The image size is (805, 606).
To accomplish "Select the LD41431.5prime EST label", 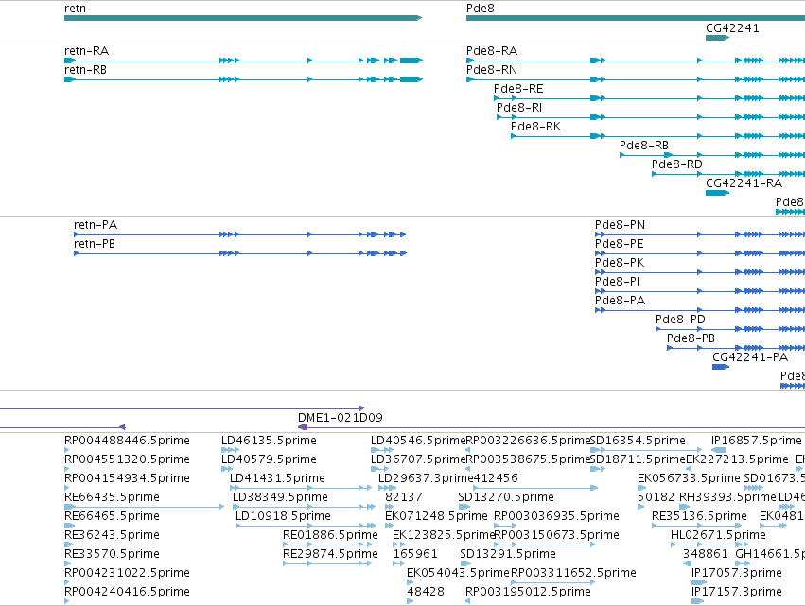I will tap(277, 478).
